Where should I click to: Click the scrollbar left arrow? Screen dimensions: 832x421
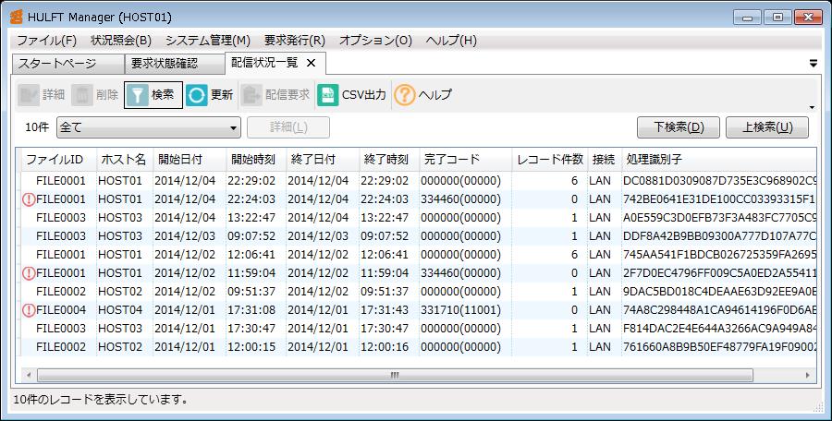click(x=28, y=376)
